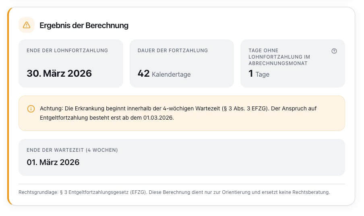This screenshot has width=364, height=216.
Task: Click the Ende der Lohnfortzahlung label
Action: point(67,51)
